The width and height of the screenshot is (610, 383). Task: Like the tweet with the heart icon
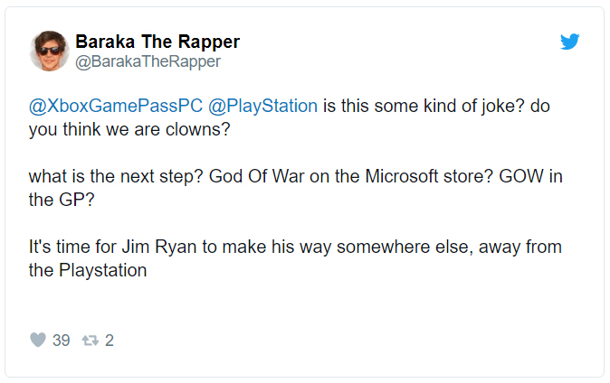[38, 340]
